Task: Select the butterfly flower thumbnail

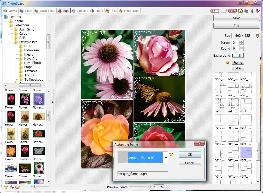Action: point(25,168)
